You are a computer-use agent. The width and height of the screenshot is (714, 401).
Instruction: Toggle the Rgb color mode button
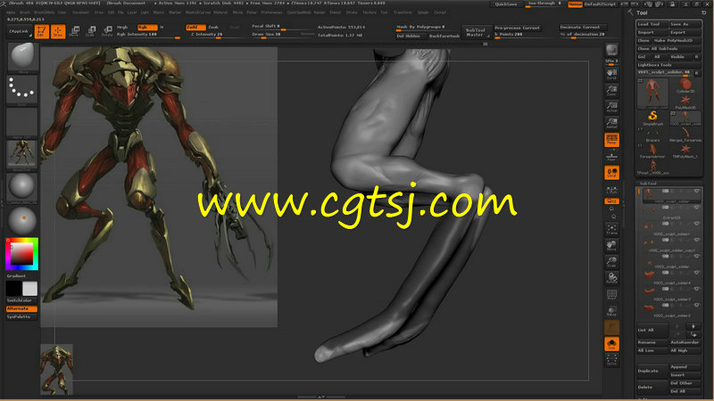coord(147,28)
